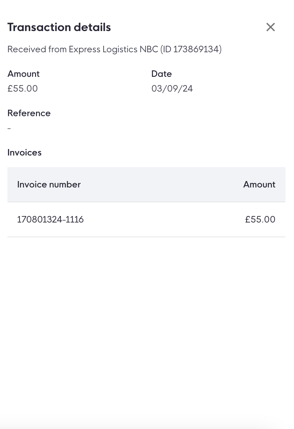Select the invoice row showing £55.00
The image size is (294, 429).
pos(146,219)
